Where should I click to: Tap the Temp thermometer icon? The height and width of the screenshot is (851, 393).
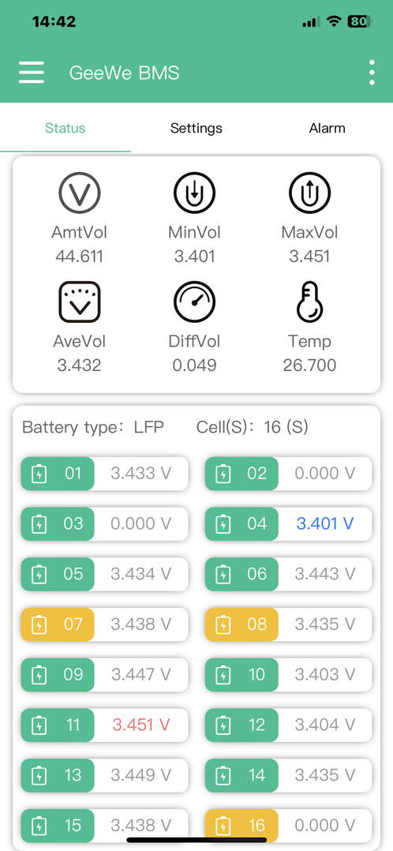pos(310,302)
